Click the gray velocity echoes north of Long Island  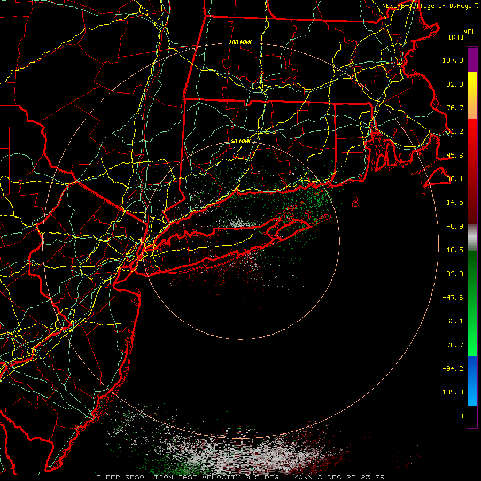239,222
